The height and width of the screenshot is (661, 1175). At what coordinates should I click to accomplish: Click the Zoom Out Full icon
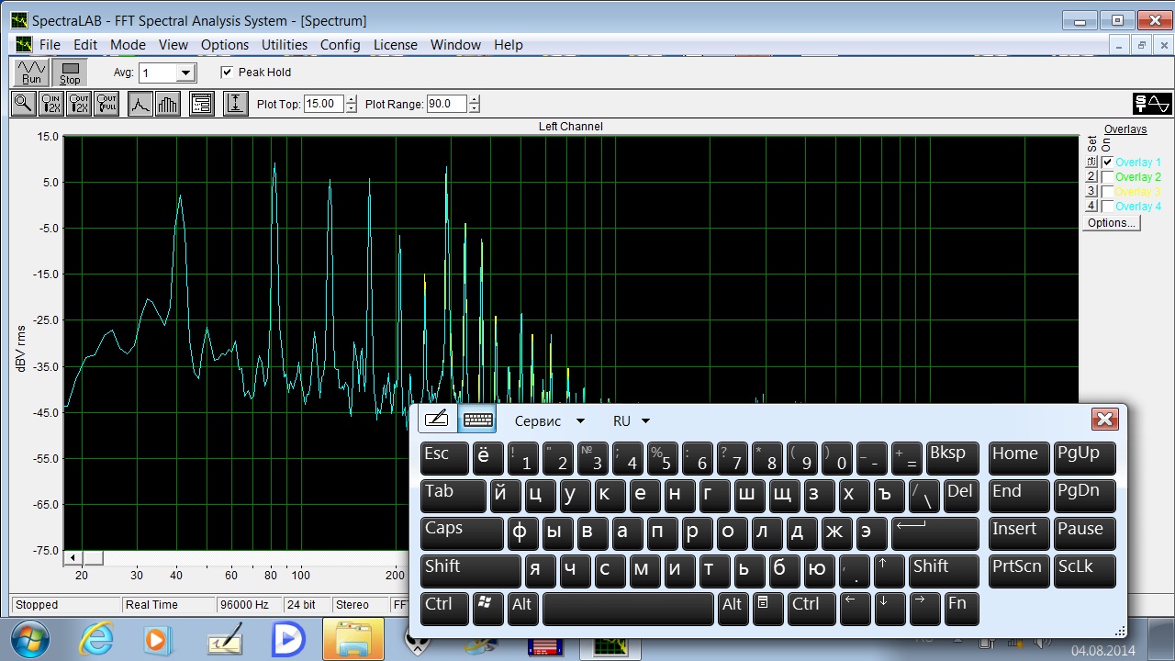[106, 104]
